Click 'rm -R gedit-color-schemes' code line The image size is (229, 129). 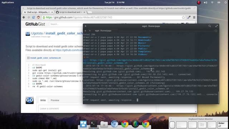click(x=48, y=87)
